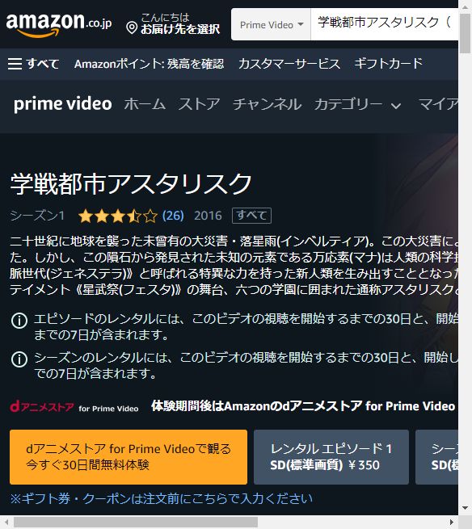
Task: Click the horizontal scrollbar thumb
Action: (x=135, y=523)
